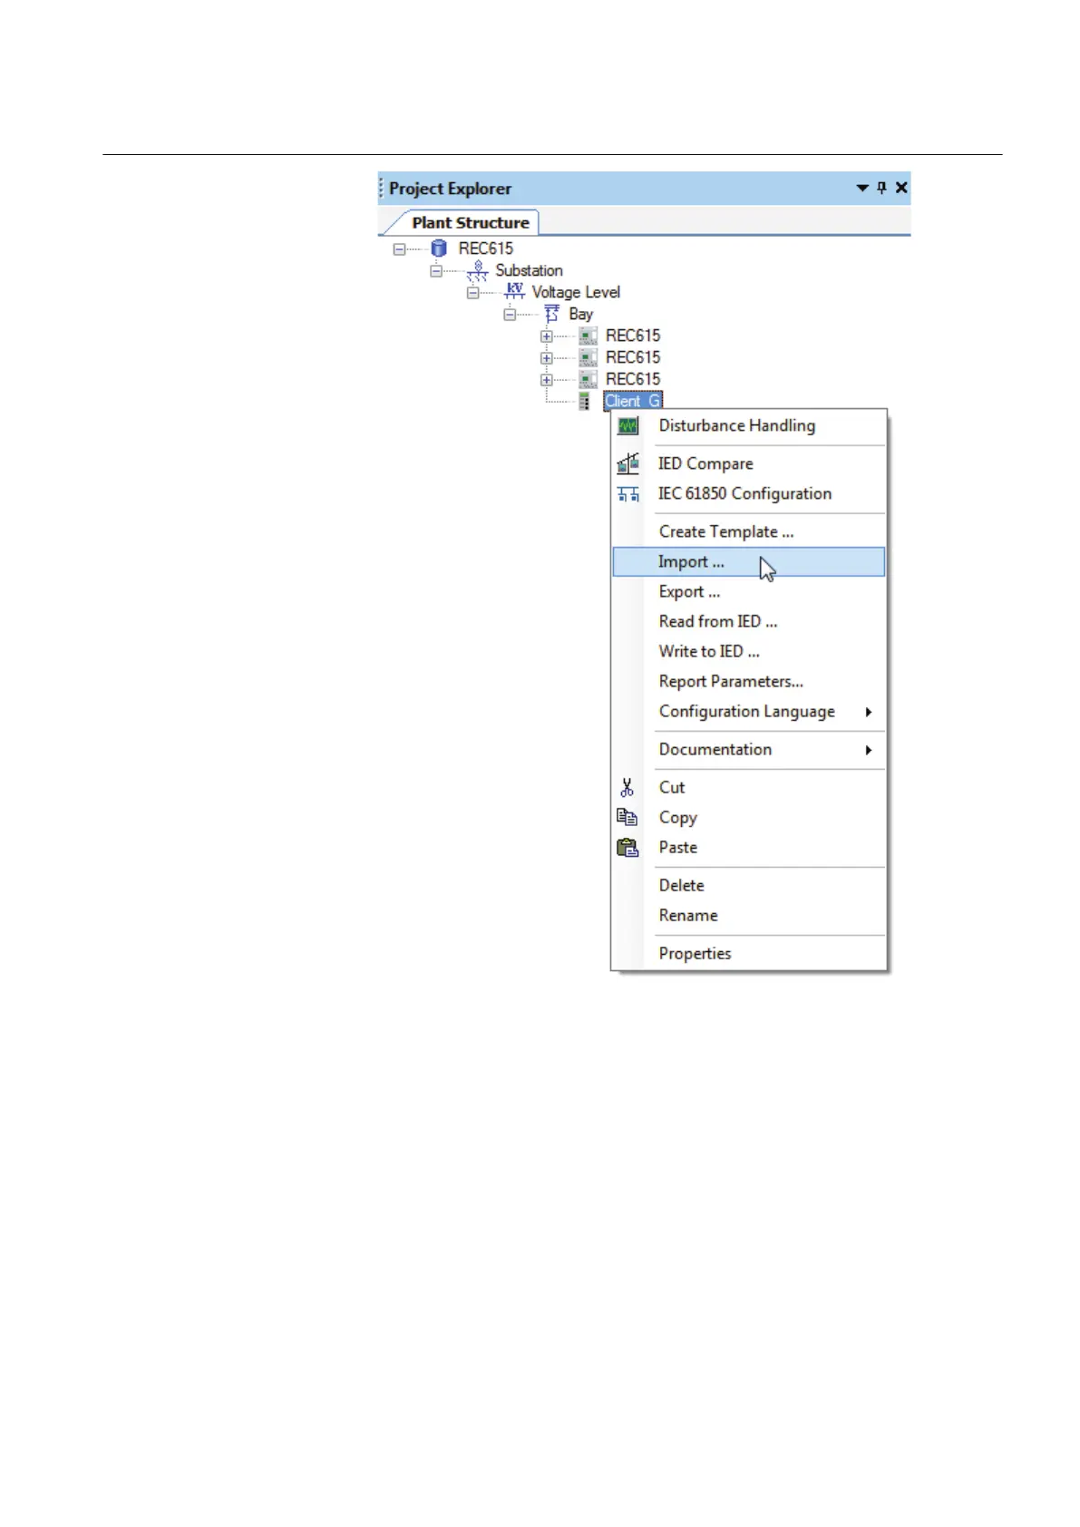Choose Disturbance Handling from context menu
Viewport: 1080px width, 1527px height.
(749, 425)
